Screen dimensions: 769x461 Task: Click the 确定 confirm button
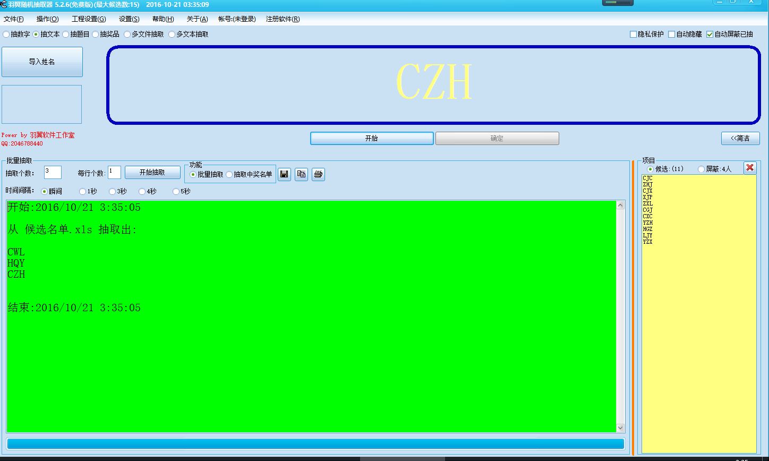497,138
